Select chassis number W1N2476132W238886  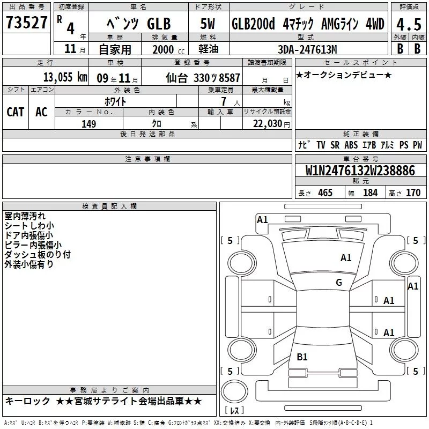point(360,171)
